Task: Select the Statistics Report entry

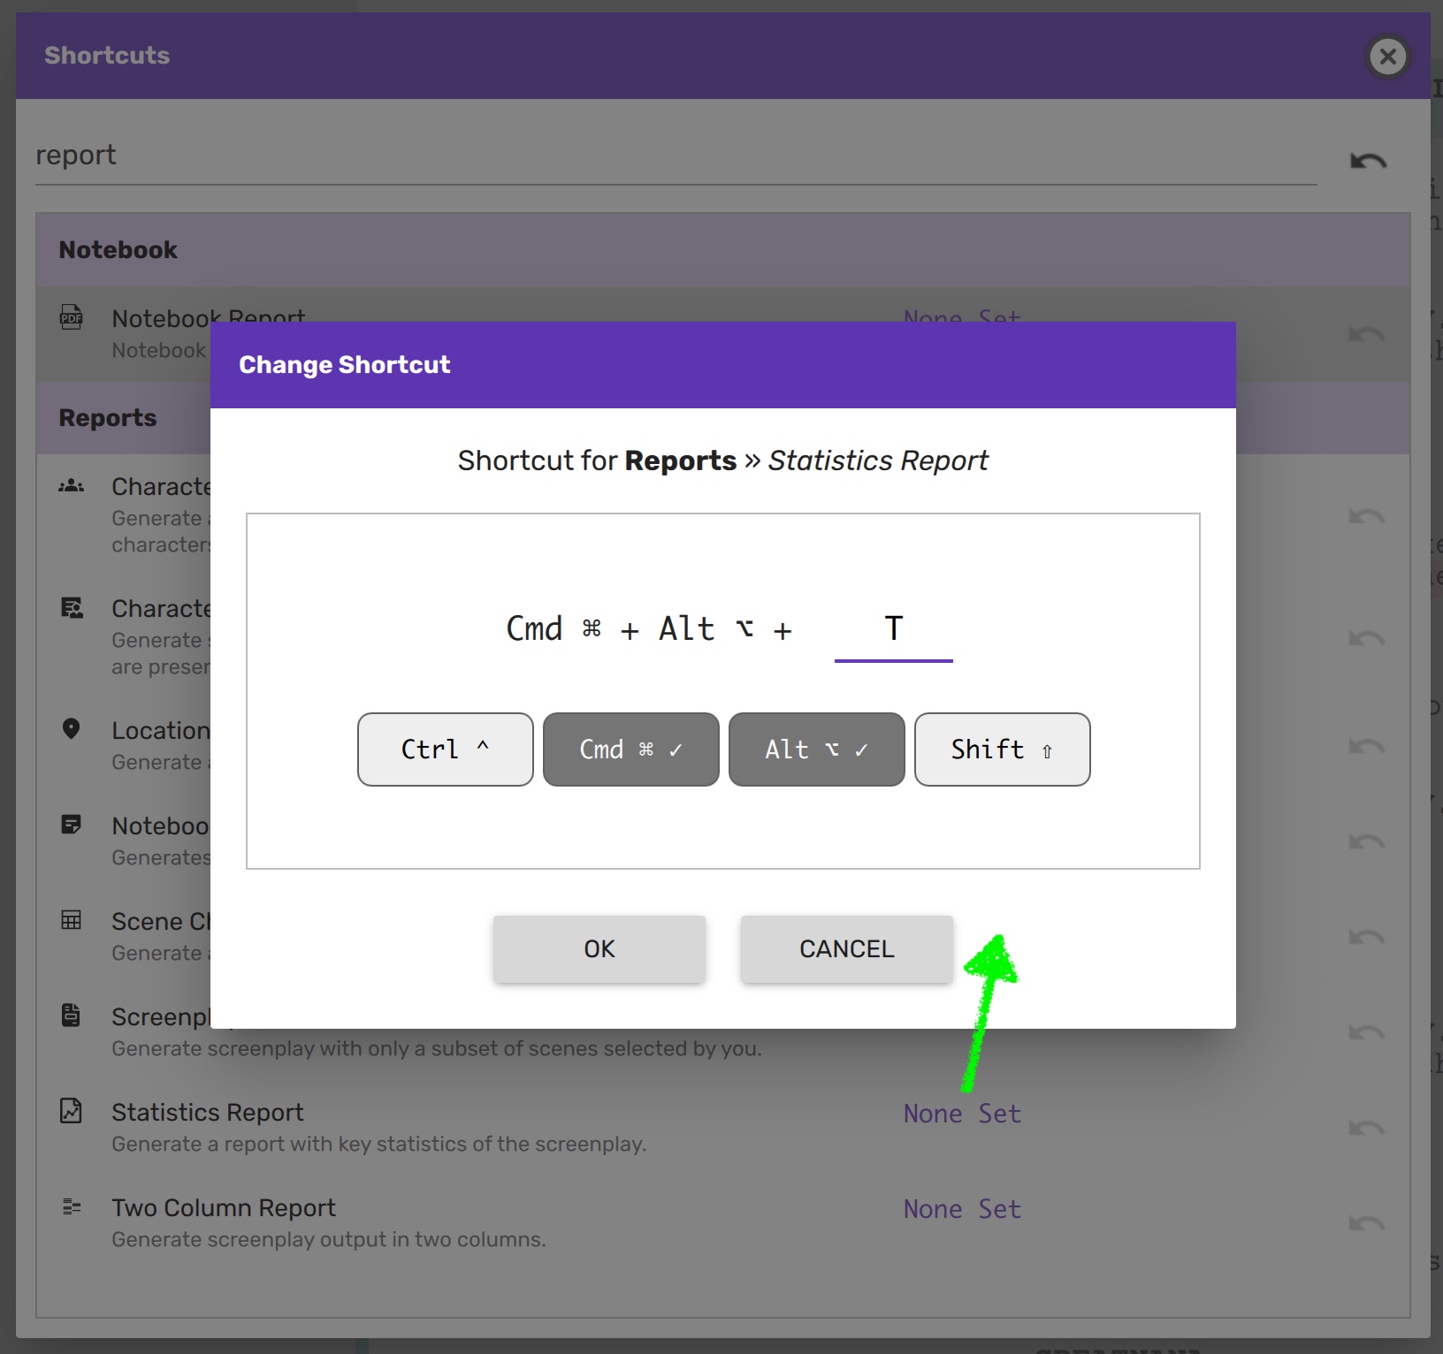Action: (x=208, y=1113)
